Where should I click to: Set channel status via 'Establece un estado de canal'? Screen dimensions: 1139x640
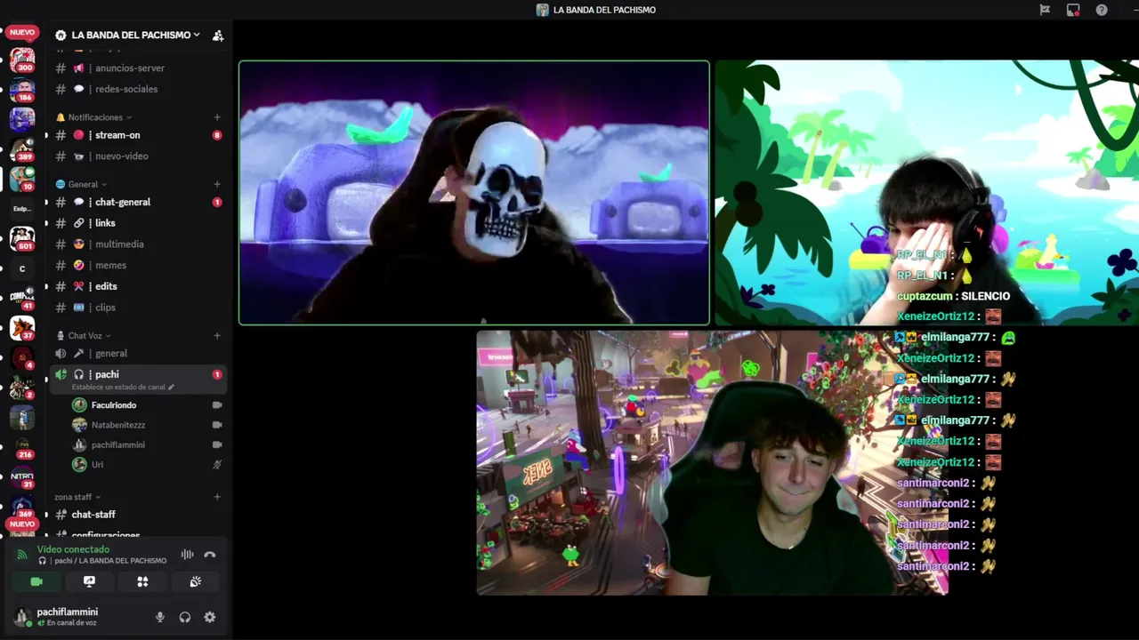123,387
